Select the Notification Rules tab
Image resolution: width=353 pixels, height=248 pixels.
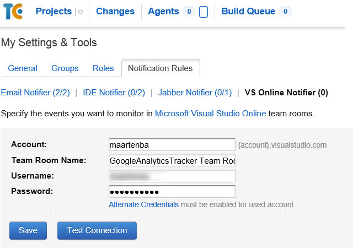(161, 68)
